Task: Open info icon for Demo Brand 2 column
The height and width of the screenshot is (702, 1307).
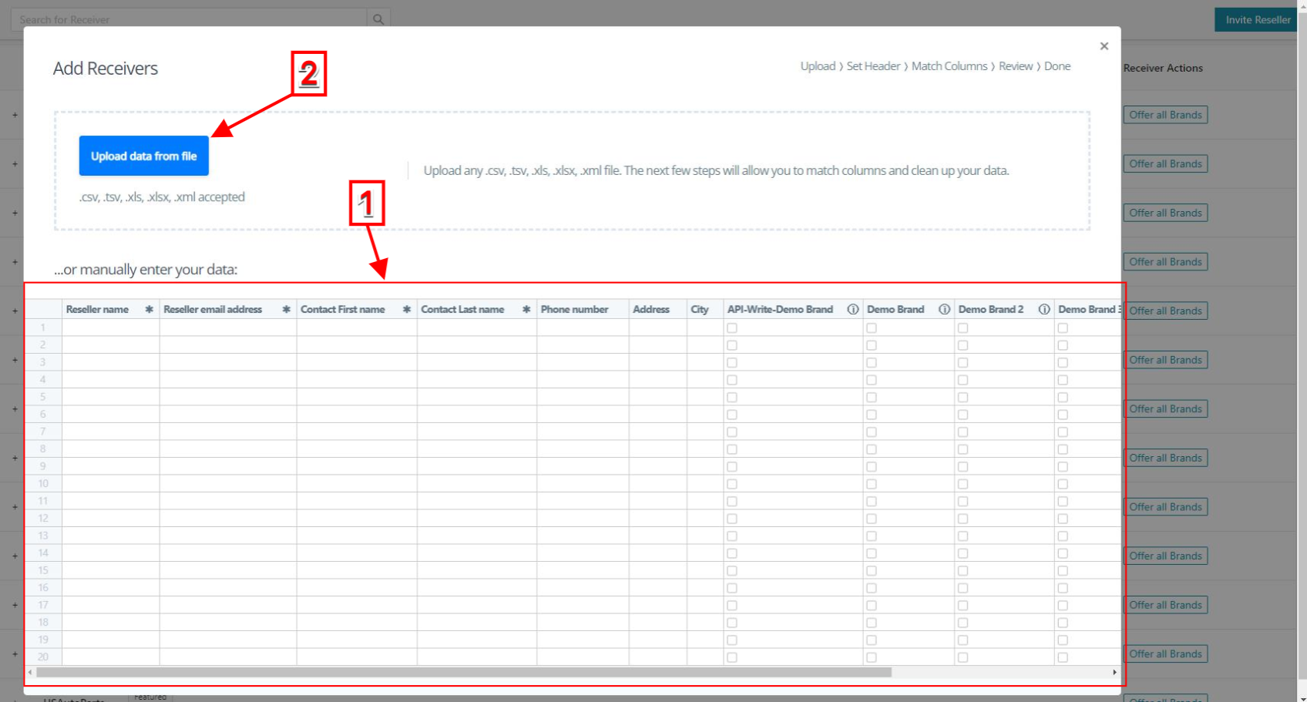Action: click(1044, 309)
